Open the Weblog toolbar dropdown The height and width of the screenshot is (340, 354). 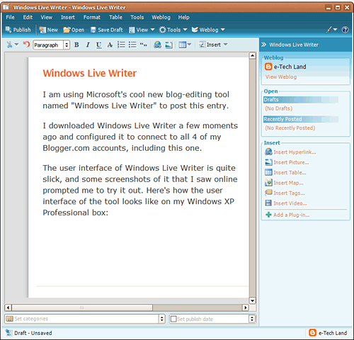[x=208, y=30]
